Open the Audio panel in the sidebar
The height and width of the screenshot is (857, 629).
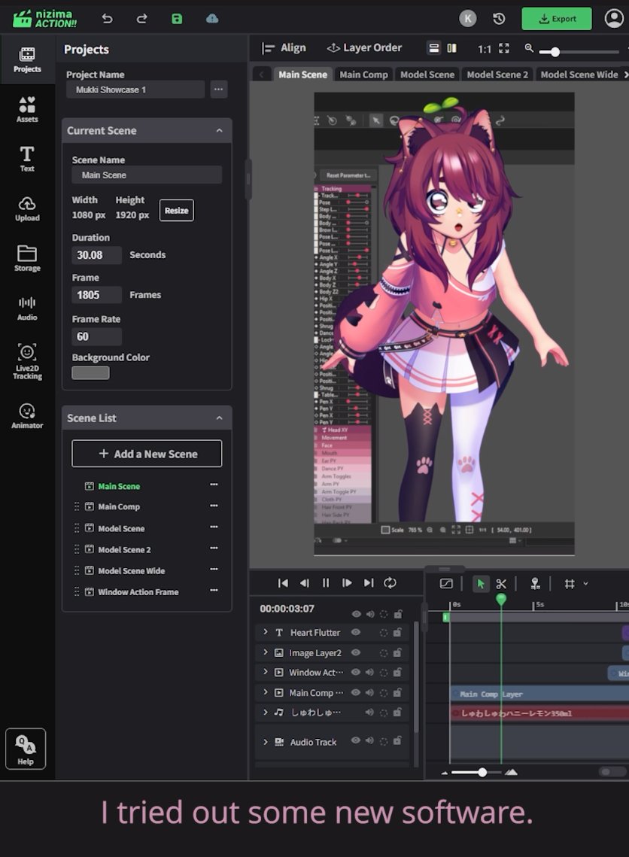click(26, 308)
